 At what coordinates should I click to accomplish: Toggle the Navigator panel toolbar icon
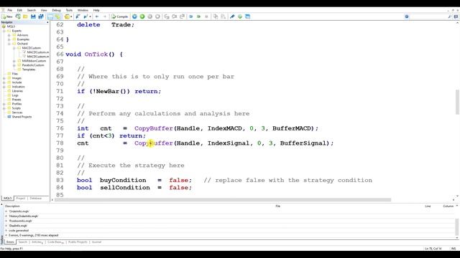50,16
